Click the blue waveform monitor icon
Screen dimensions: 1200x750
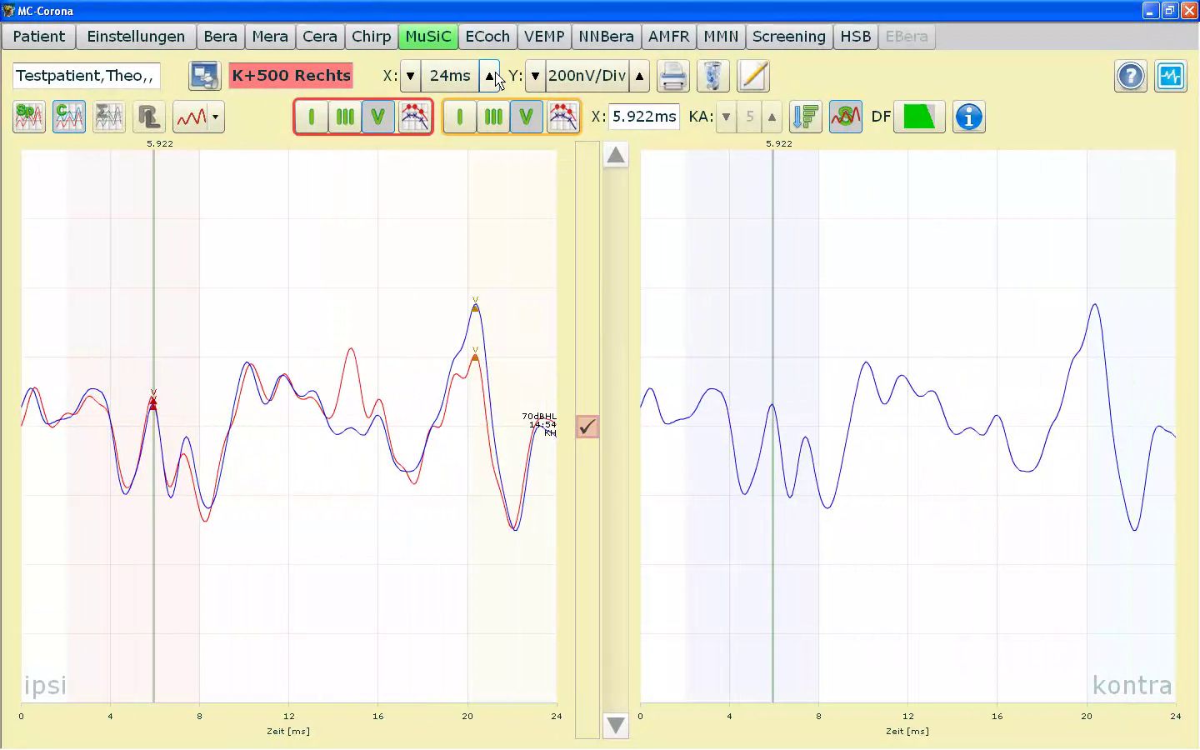point(1171,76)
